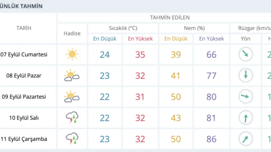The width and height of the screenshot is (271, 152).
Task: Click downward wind arrow for 08 Eylül Pazar
Action: 245,75
